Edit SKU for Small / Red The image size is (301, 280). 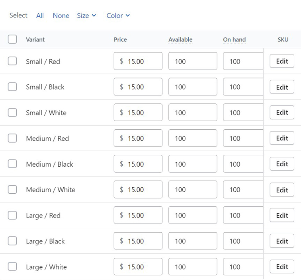tap(282, 61)
